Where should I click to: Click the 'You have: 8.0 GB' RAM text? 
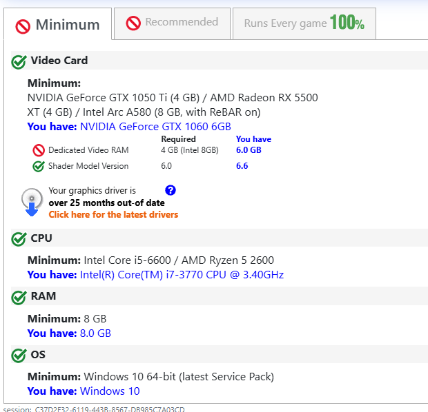69,333
